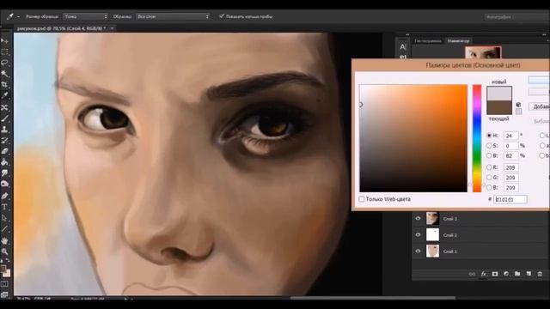
Task: Select the Zoom tool
Action: click(4, 251)
